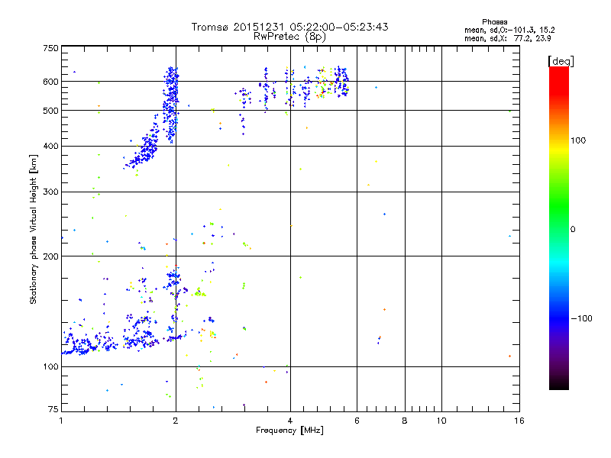611x458 pixels.
Task: Click the y-axis tick label '200'
Action: tap(50, 256)
